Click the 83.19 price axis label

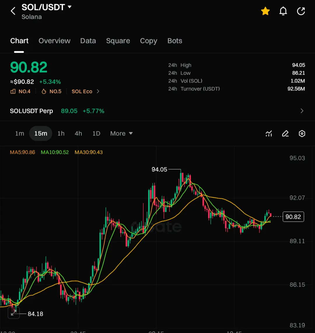click(297, 325)
